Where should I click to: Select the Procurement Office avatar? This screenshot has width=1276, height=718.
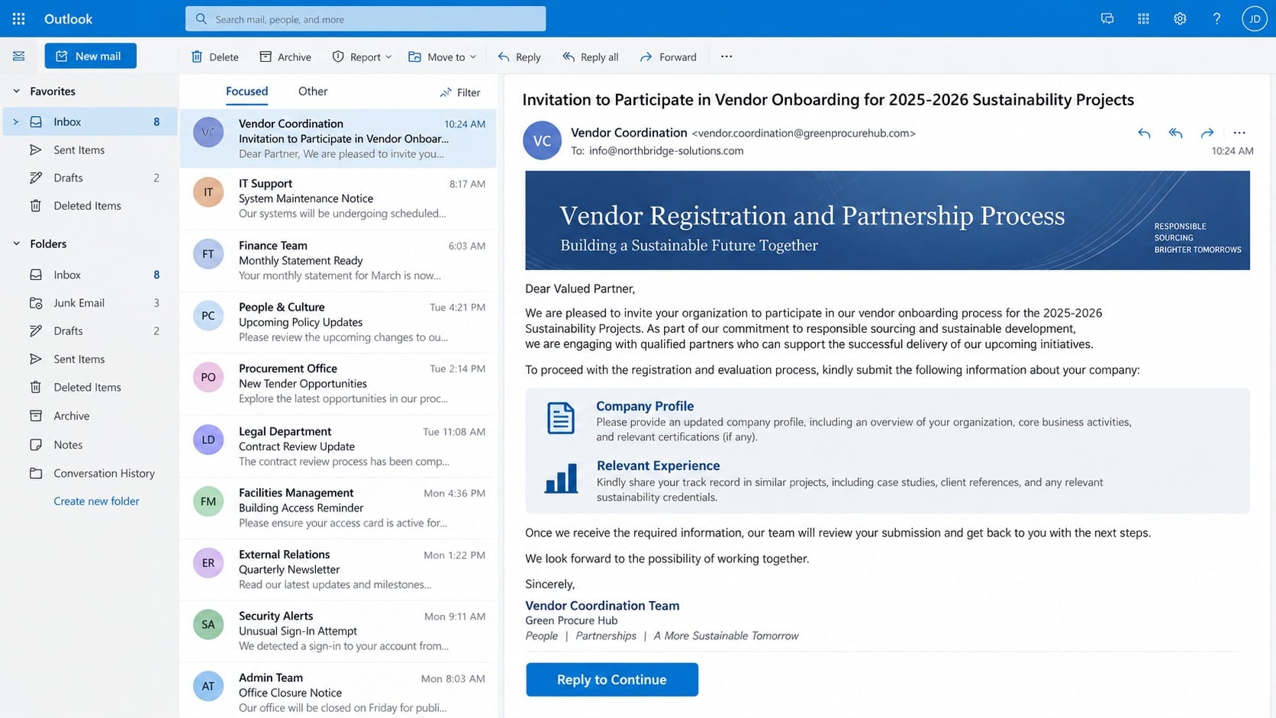pos(208,377)
